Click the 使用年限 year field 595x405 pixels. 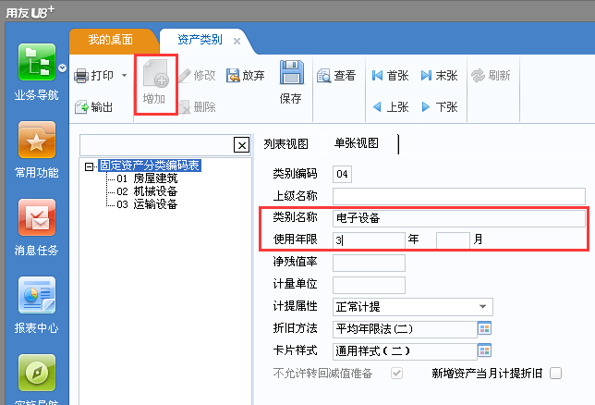pos(369,240)
